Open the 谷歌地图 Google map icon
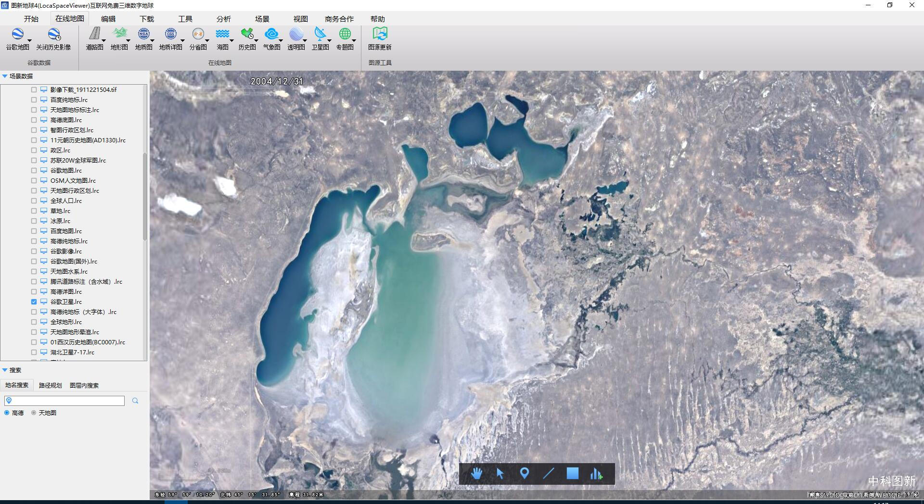The height and width of the screenshot is (504, 924). pos(17,35)
